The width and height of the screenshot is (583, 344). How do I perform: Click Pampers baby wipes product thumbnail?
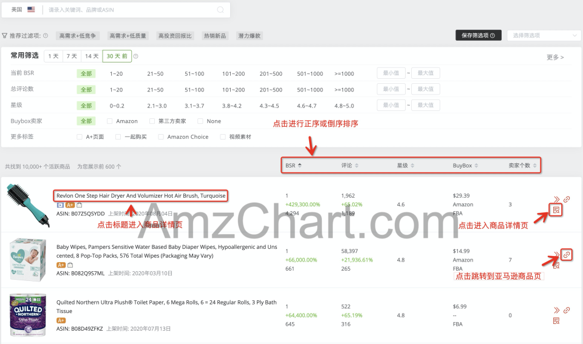pos(28,260)
